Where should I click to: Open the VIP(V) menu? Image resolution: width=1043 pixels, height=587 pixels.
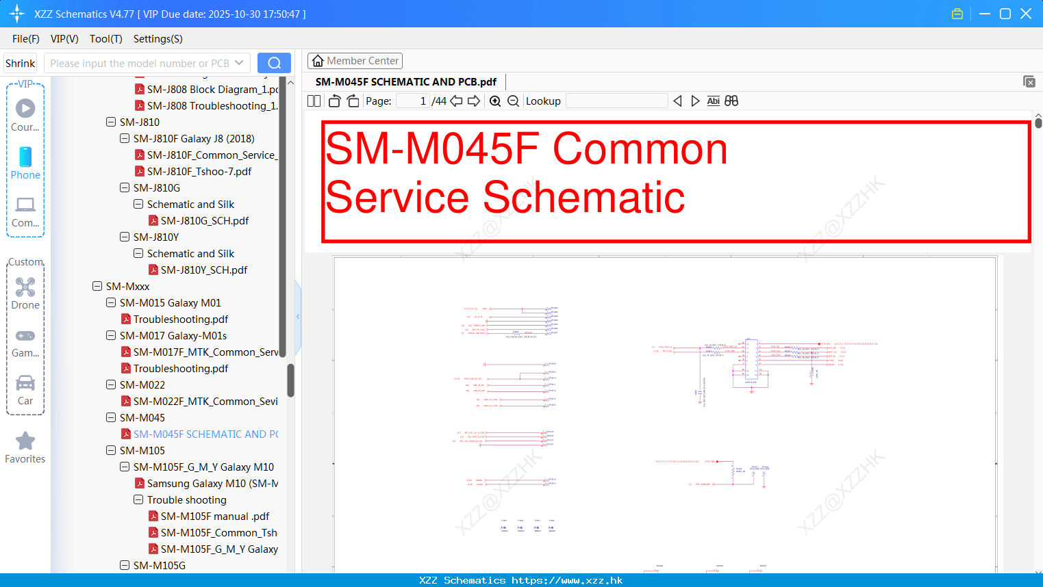click(64, 39)
